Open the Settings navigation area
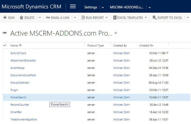The image size is (191, 124). pyautogui.click(x=91, y=7)
